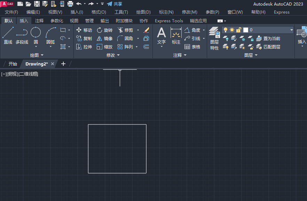The height and width of the screenshot is (201, 307).
Task: Pick the 拉伸 (Stretch) tool
Action: coord(84,47)
